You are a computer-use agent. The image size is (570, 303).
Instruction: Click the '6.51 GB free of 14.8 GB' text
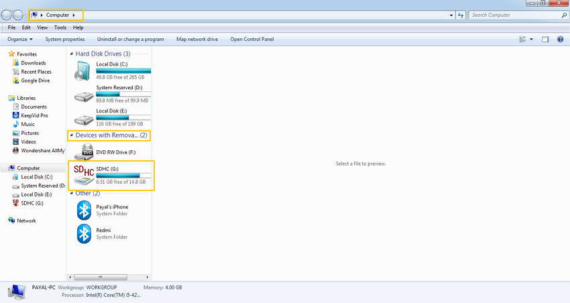[x=121, y=182]
